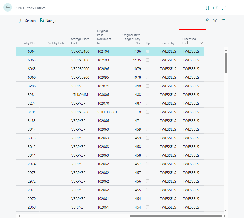Open the Navigate menu
The image size is (244, 222).
coord(50,21)
